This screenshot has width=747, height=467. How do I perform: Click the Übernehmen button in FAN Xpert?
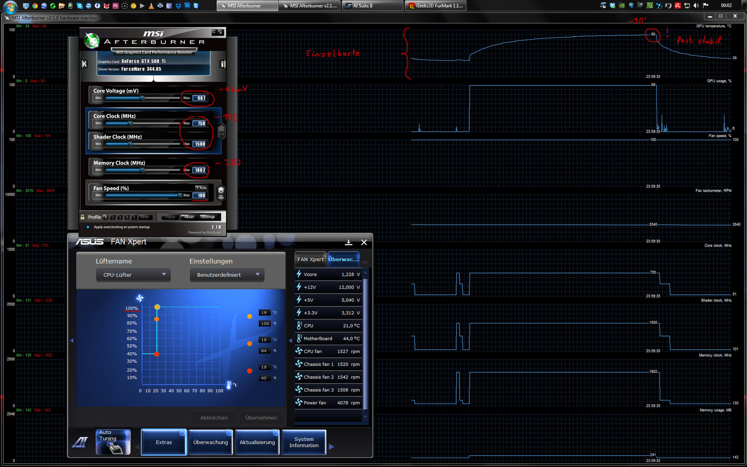[x=261, y=418]
